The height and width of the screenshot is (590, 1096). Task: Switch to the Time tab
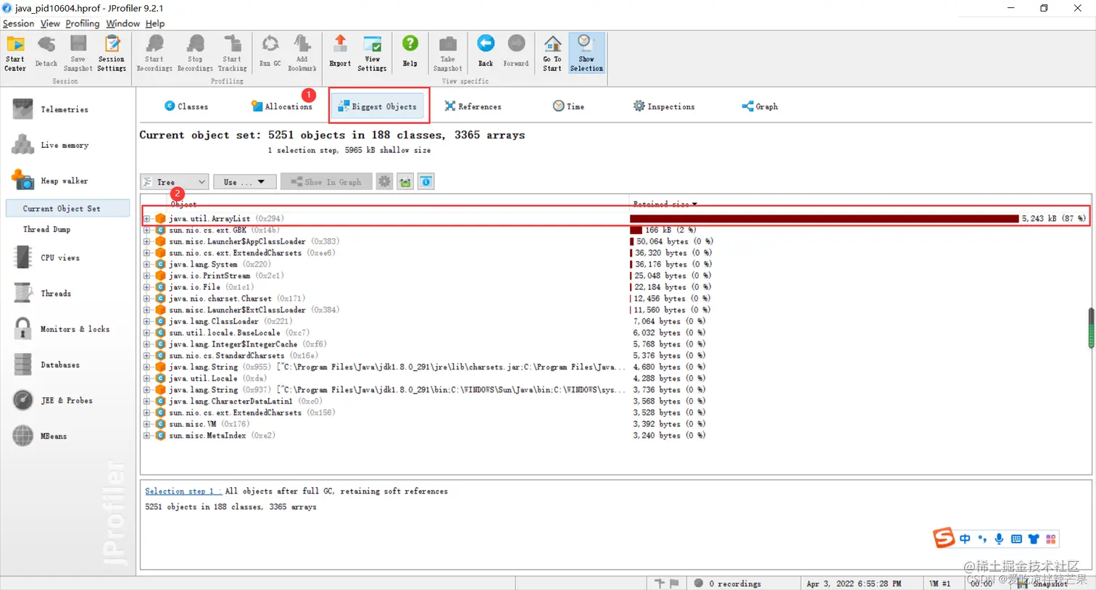[568, 107]
